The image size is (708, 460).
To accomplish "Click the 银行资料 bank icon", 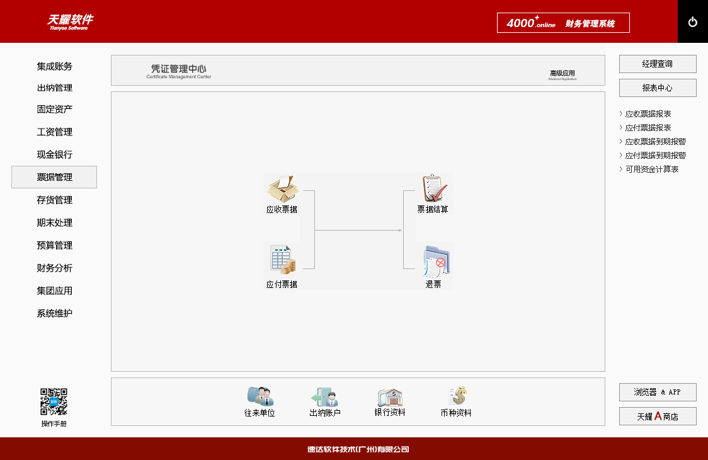I will point(389,397).
